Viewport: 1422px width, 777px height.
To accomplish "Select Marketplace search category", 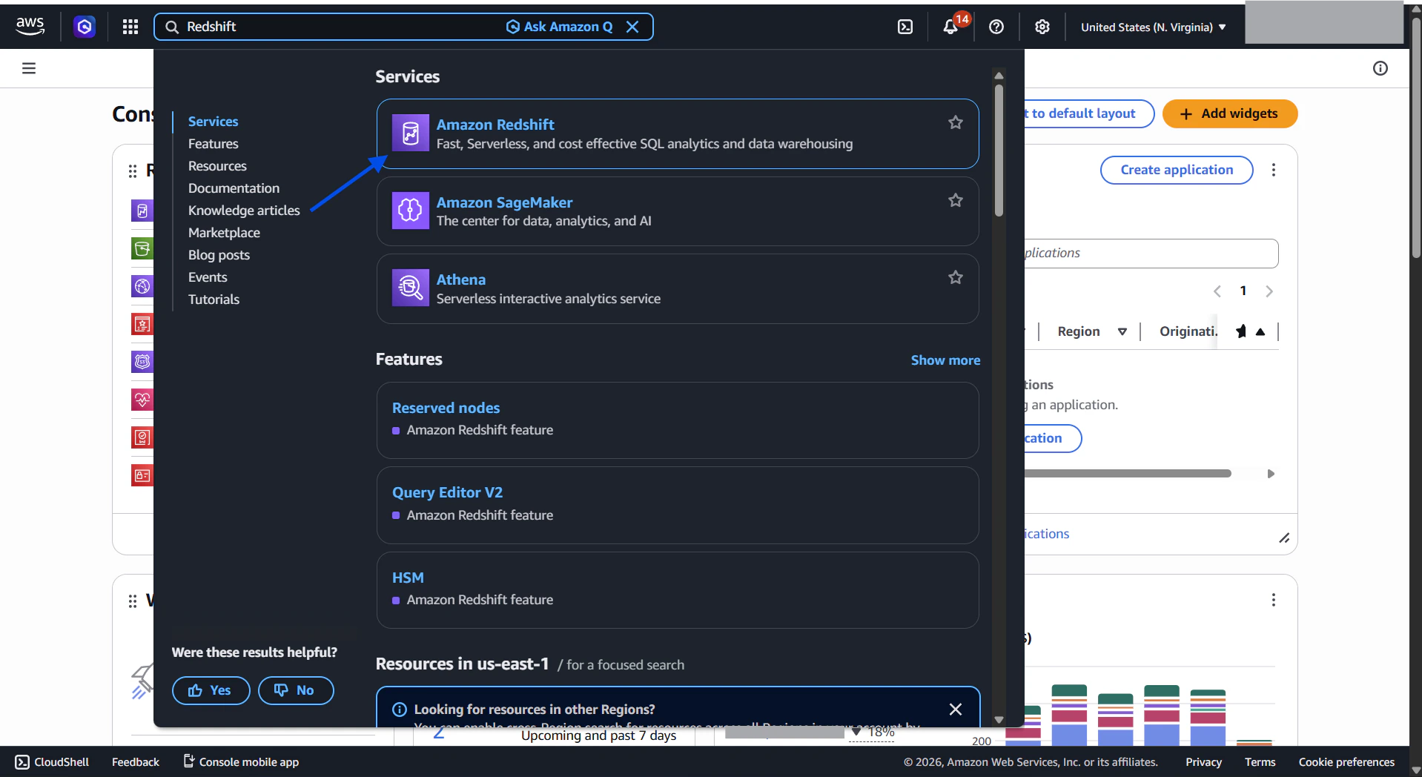I will click(x=224, y=233).
